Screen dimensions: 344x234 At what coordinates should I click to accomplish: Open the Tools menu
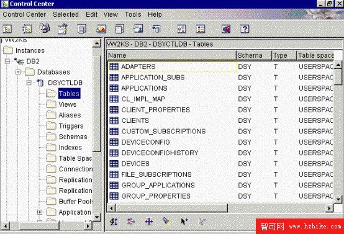tap(133, 14)
